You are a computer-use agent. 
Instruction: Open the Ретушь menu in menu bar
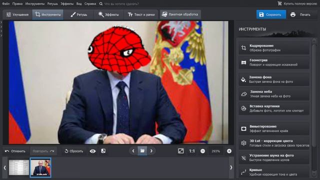tap(52, 3)
